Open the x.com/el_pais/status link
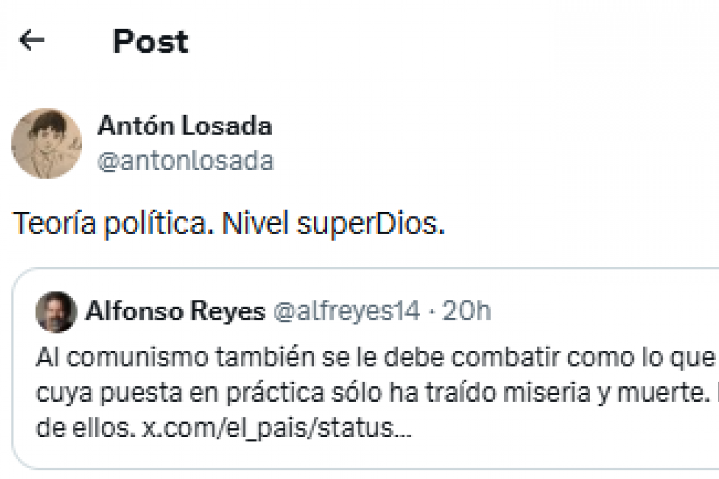This screenshot has height=479, width=719. 276,429
